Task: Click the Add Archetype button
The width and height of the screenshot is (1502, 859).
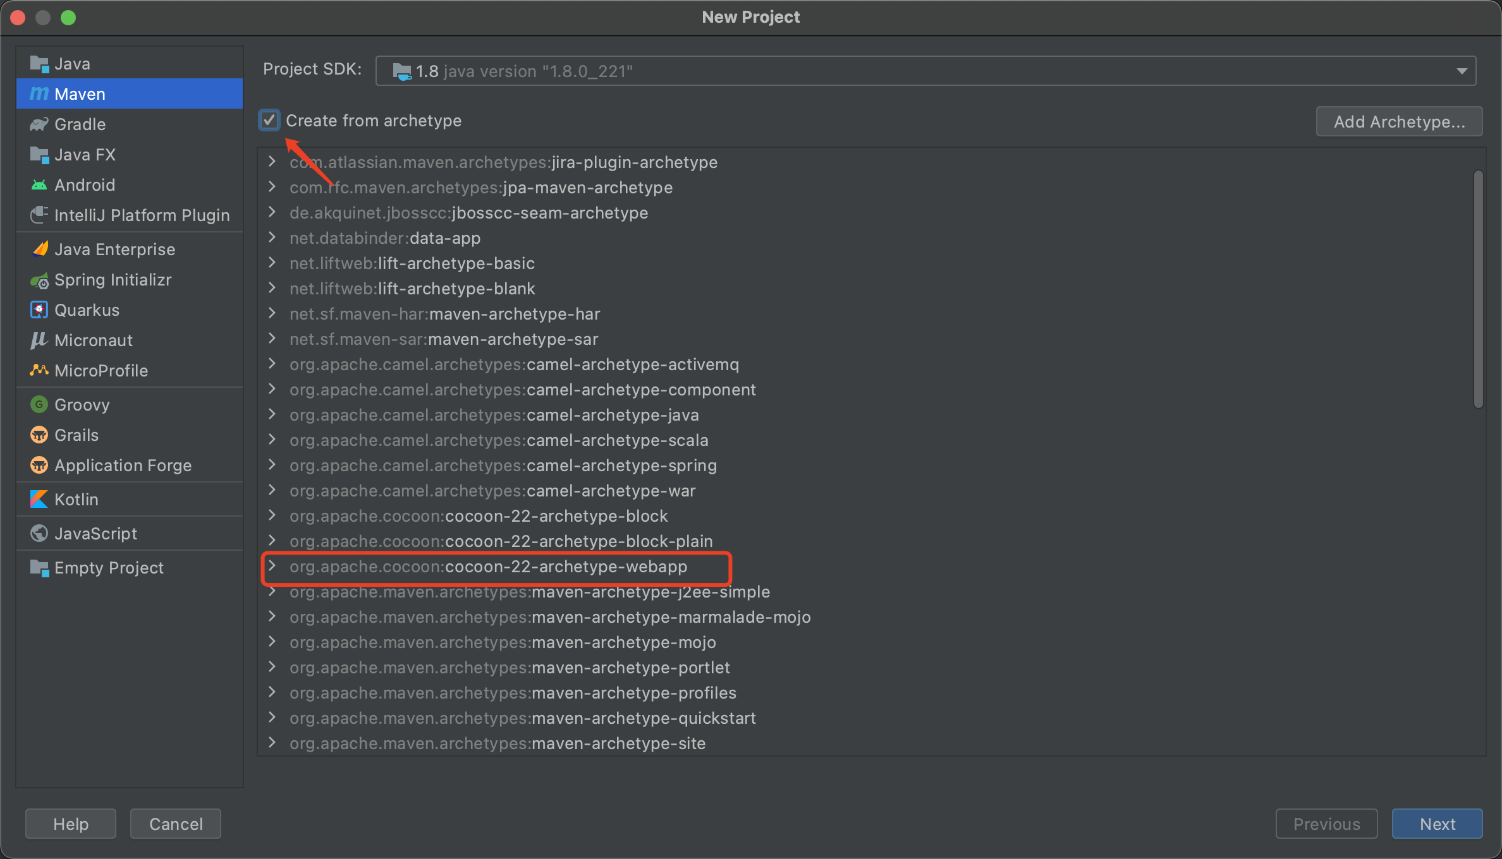Action: tap(1399, 121)
